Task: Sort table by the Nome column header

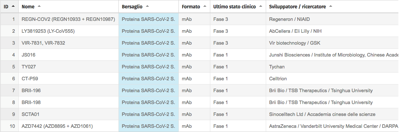Action: [28, 6]
